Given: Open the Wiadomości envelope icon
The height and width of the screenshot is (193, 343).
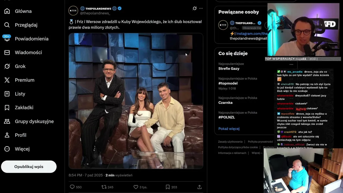Looking at the screenshot, I should pos(7,53).
